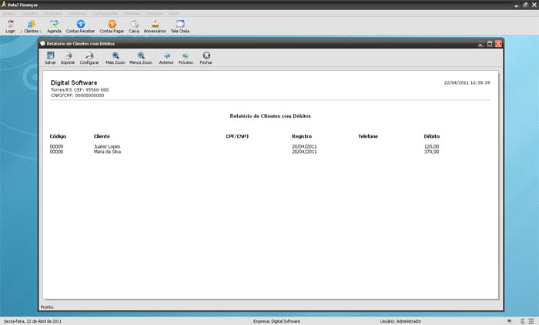Open the Configurar print settings
This screenshot has width=539, height=325.
[89, 58]
